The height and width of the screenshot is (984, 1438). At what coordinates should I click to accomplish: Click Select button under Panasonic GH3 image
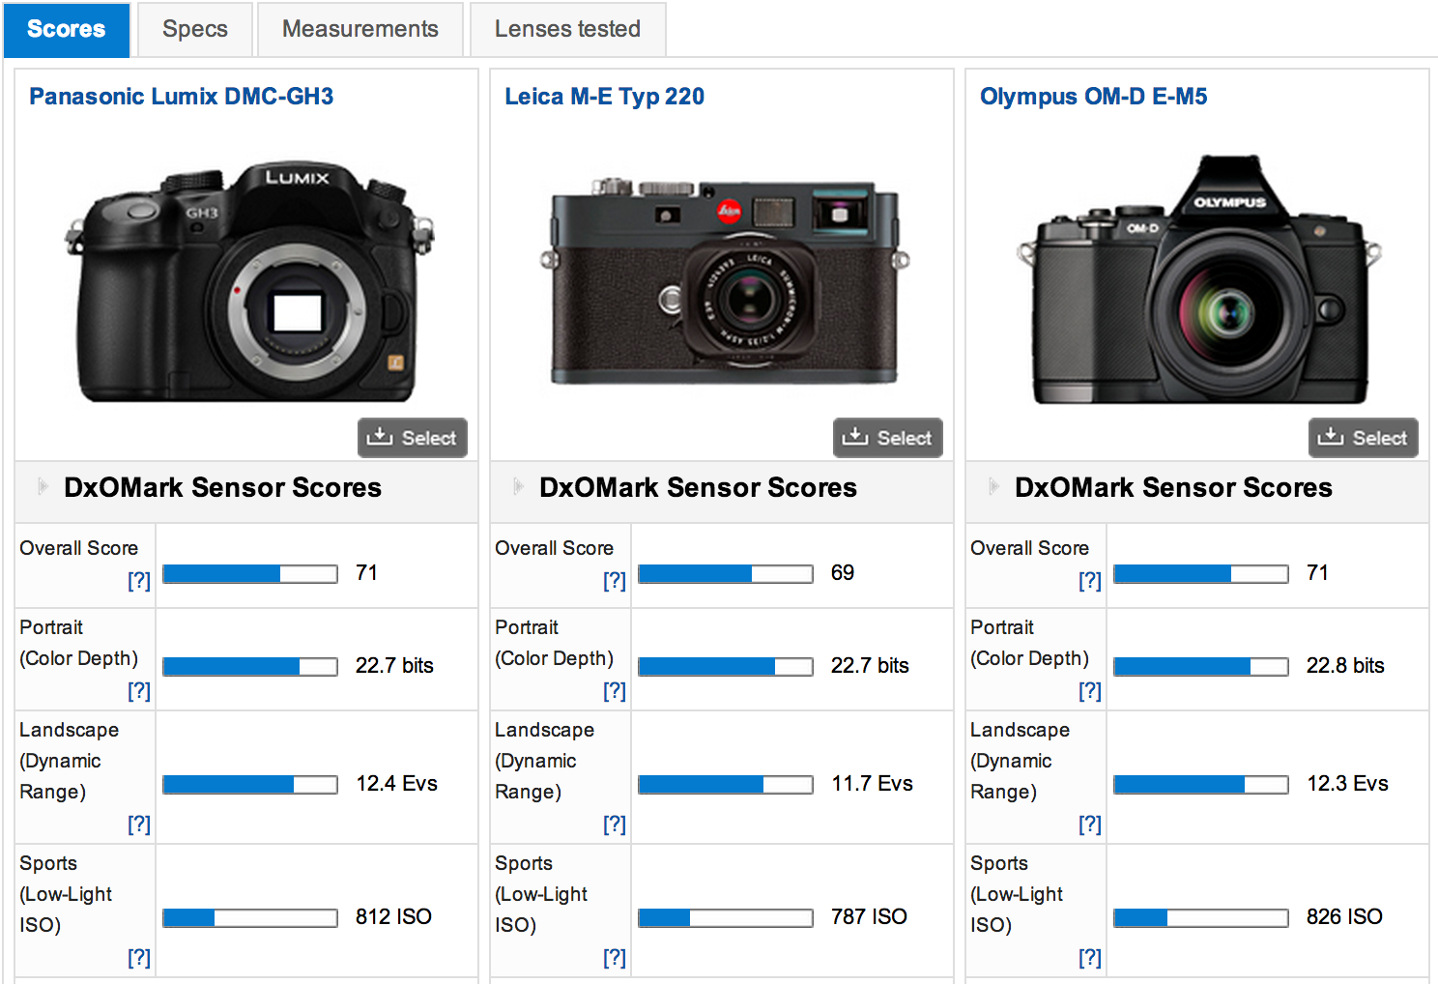pos(413,438)
